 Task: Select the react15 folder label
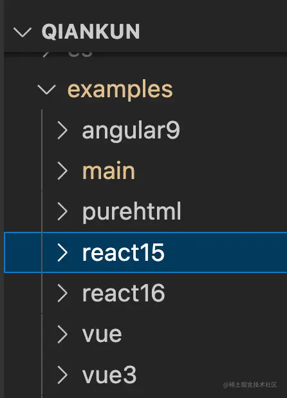pyautogui.click(x=123, y=252)
